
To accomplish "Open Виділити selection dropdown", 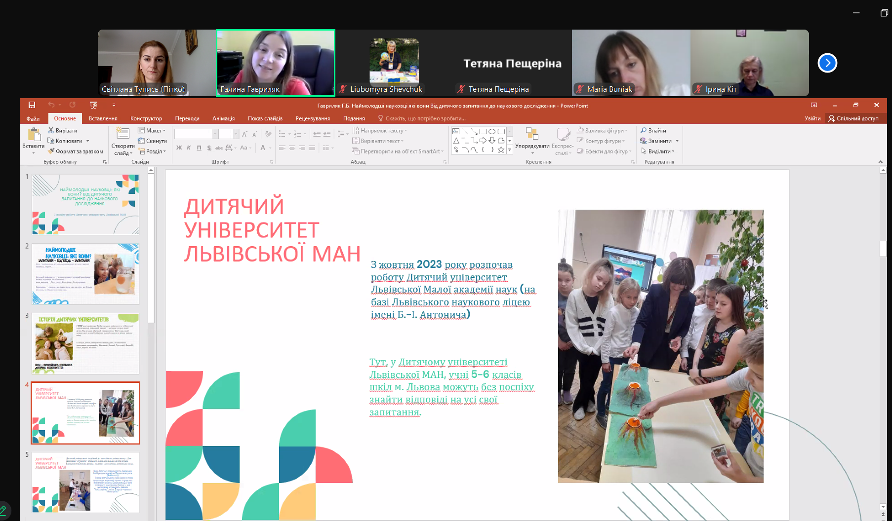I will (659, 151).
